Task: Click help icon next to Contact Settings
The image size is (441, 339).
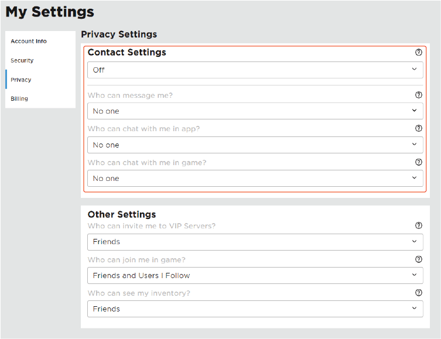Action: 418,52
